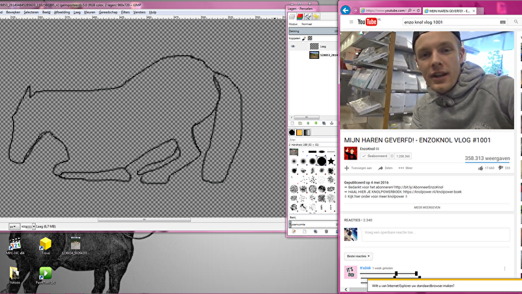Click the GIMP canvas horizontal scrollbar

[144, 220]
